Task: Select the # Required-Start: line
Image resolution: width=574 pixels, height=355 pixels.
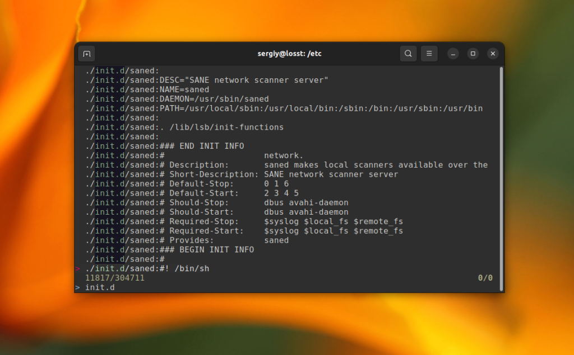Action: click(x=244, y=231)
